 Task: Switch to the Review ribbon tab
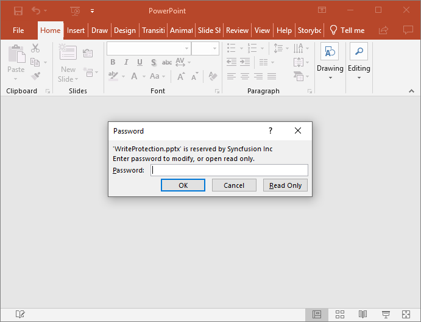[x=237, y=30]
